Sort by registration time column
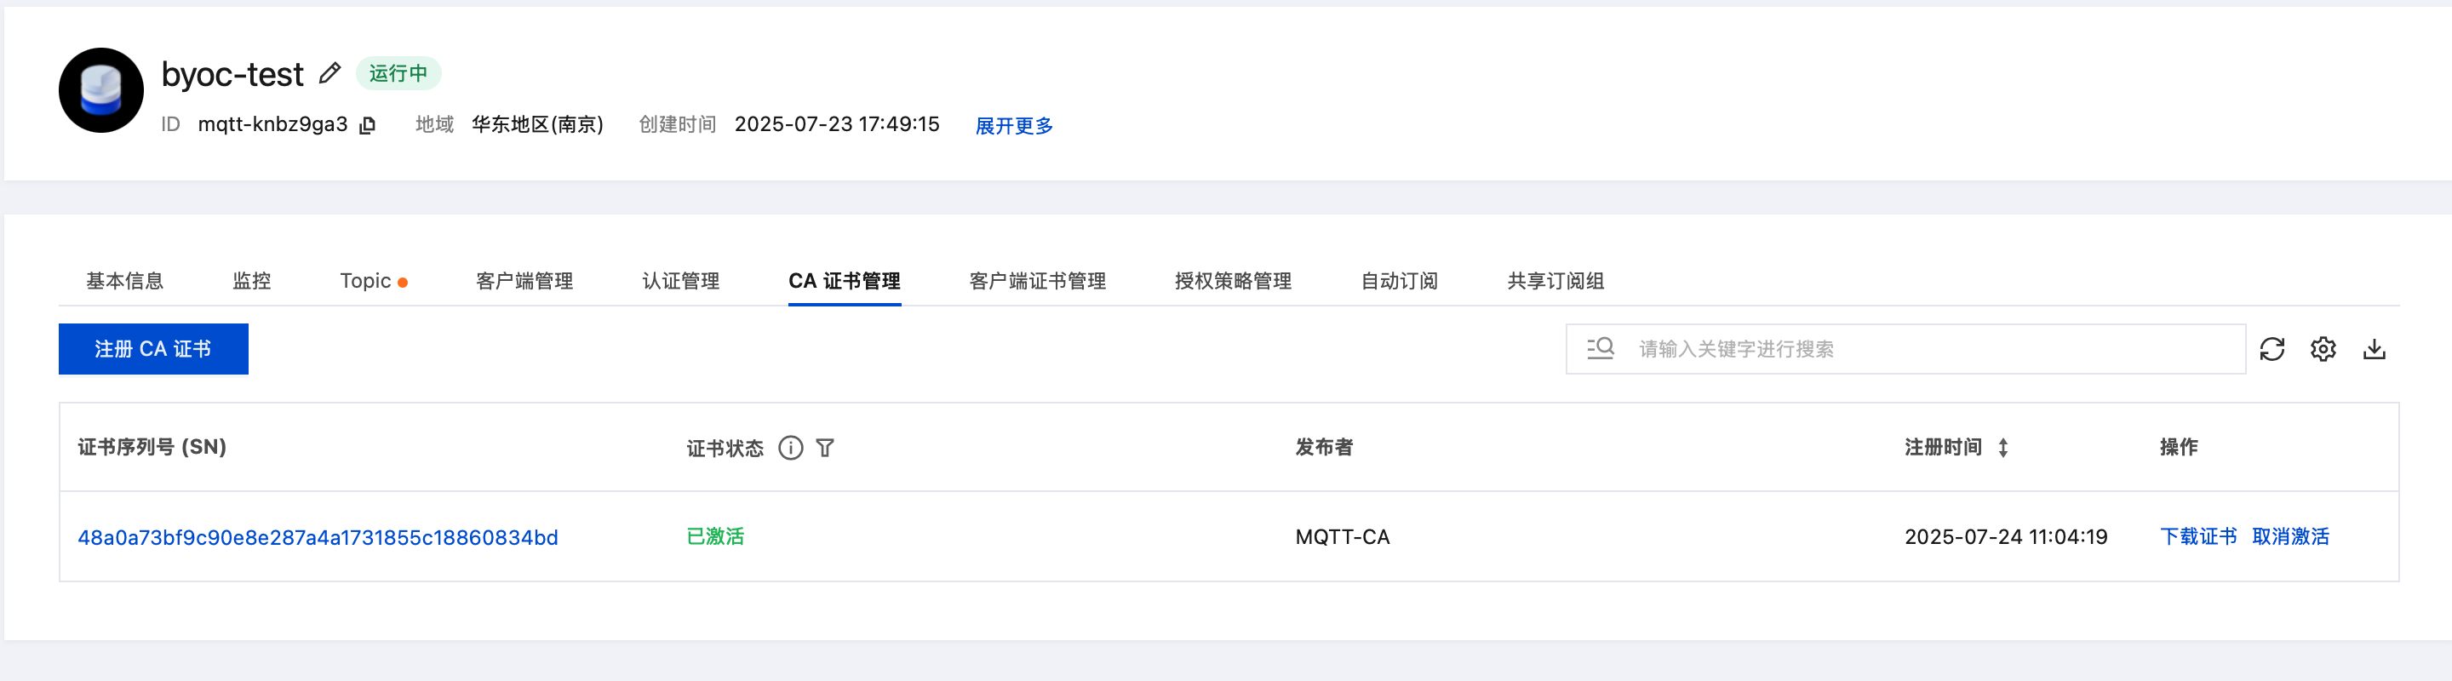Screen dimensions: 2452x681 pos(2002,448)
